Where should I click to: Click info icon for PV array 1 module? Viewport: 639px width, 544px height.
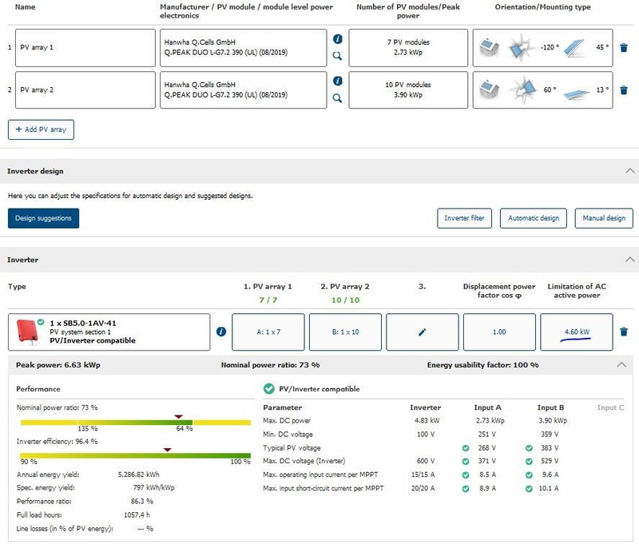[337, 39]
